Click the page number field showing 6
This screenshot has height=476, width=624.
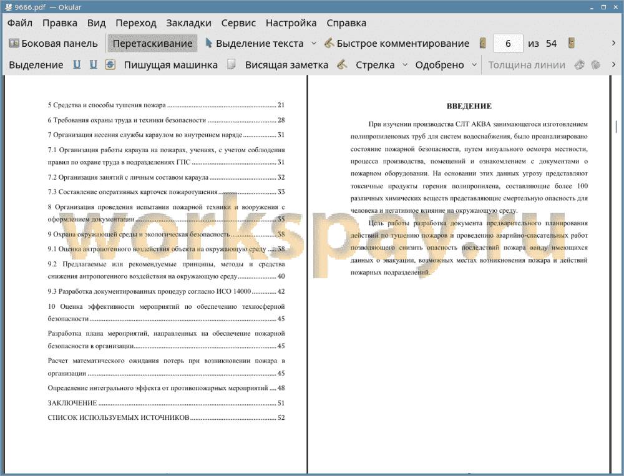[508, 44]
